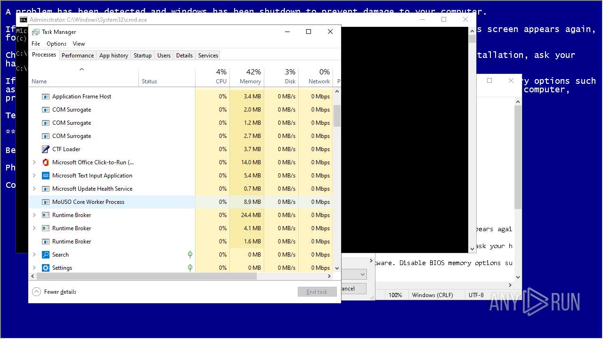Sort by the Network column header
The width and height of the screenshot is (603, 339).
coord(316,77)
